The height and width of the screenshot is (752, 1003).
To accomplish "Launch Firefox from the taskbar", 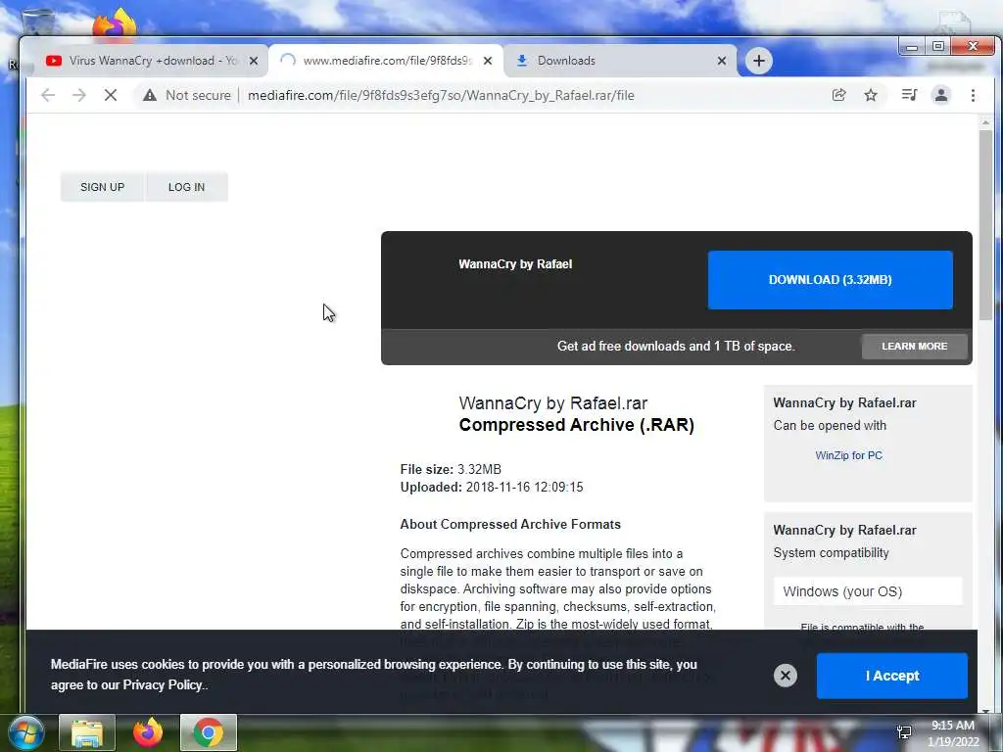I will point(148,732).
